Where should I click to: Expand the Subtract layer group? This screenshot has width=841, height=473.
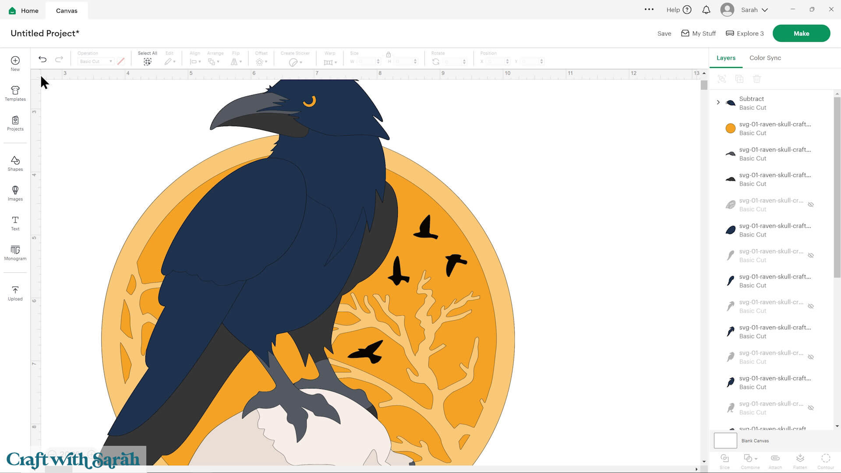[x=718, y=102]
